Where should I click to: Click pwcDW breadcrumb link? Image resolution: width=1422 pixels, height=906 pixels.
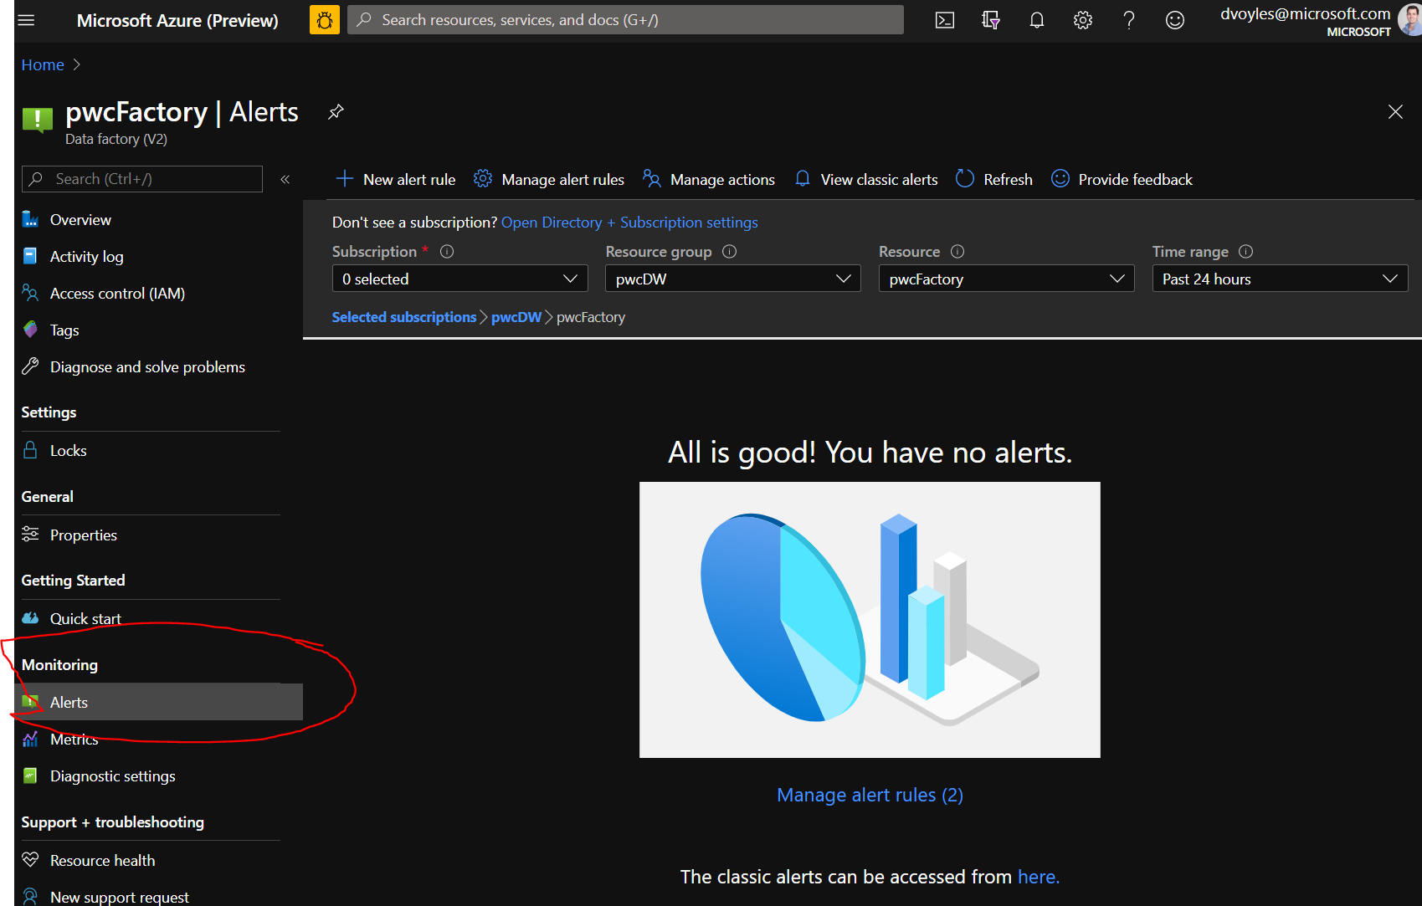[516, 317]
